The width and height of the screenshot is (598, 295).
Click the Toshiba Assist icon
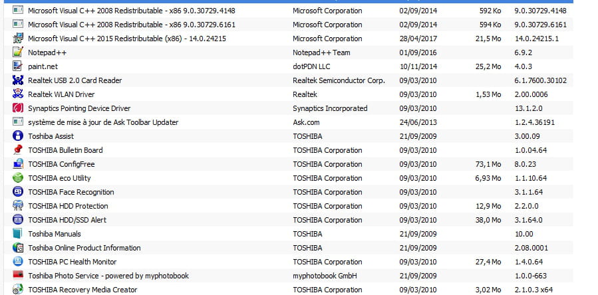coord(17,136)
